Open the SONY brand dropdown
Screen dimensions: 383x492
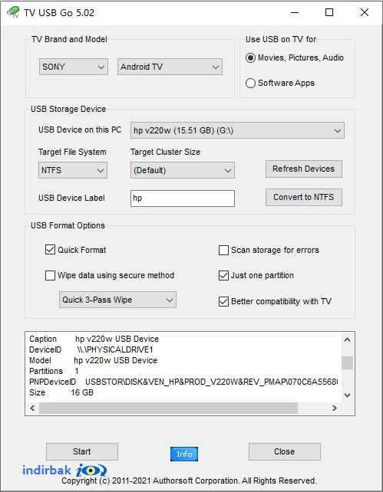[x=74, y=67]
